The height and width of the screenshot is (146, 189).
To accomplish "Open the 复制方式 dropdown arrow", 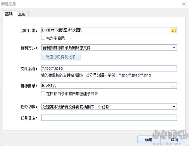I will [174, 48].
